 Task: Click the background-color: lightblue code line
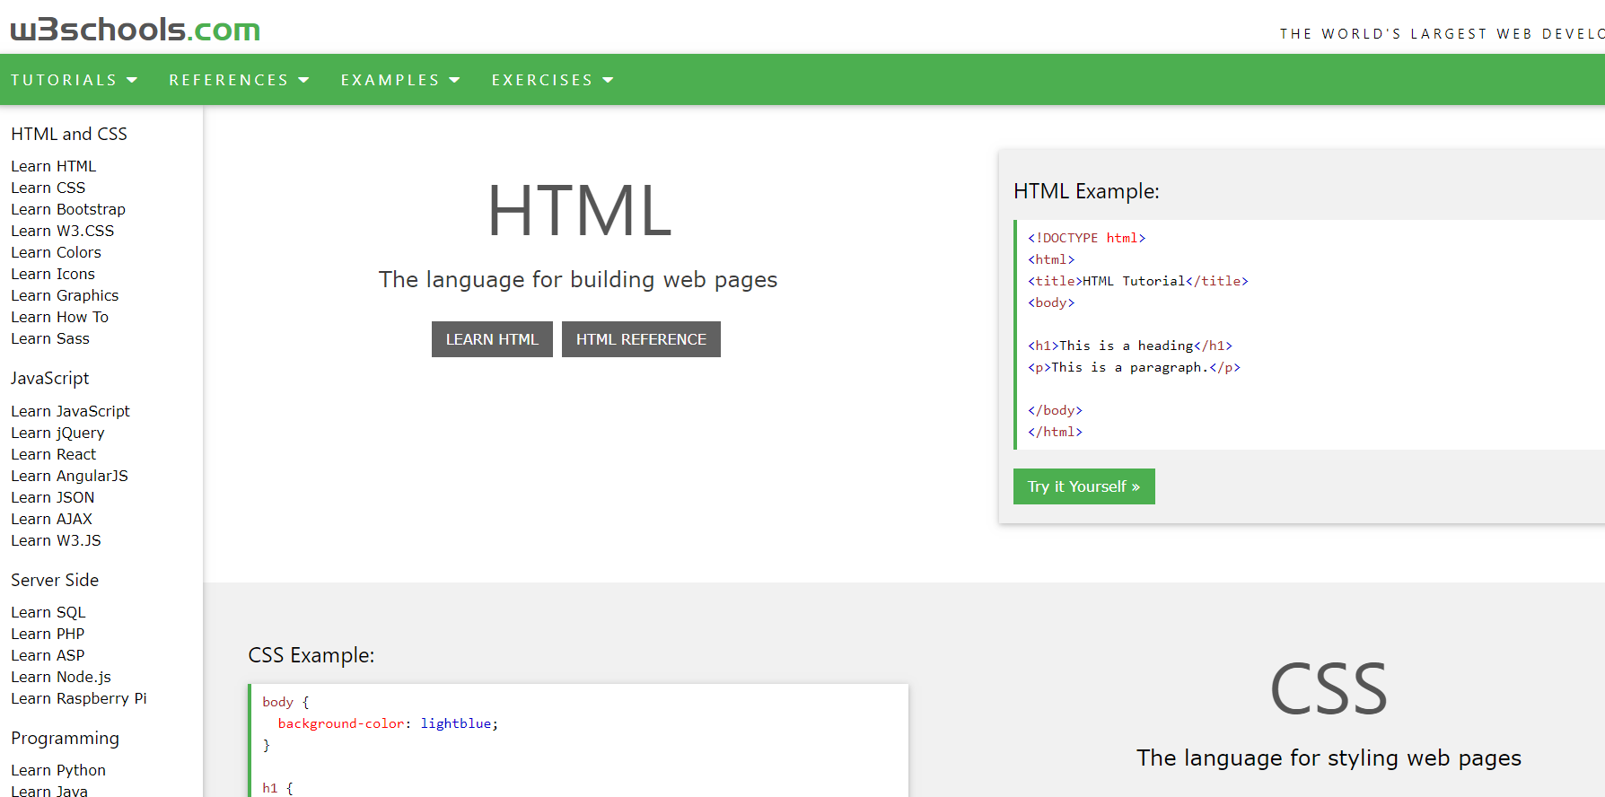point(388,723)
